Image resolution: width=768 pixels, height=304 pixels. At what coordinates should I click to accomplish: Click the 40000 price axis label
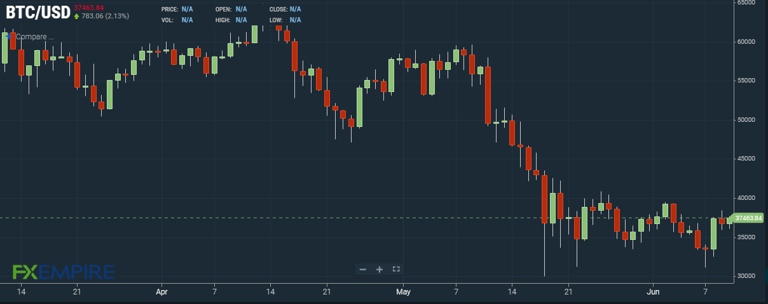[746, 198]
